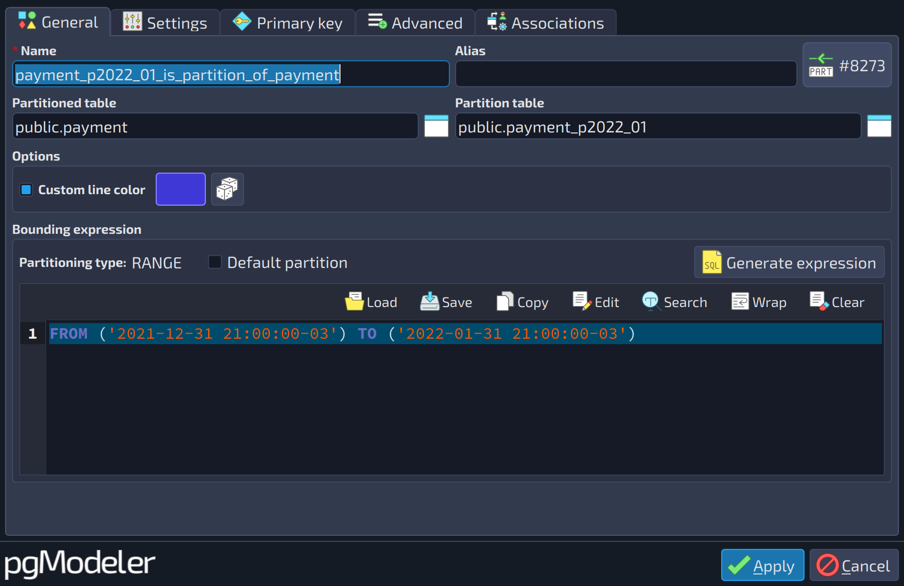Open Search in the expression editor
The height and width of the screenshot is (586, 904).
point(674,302)
